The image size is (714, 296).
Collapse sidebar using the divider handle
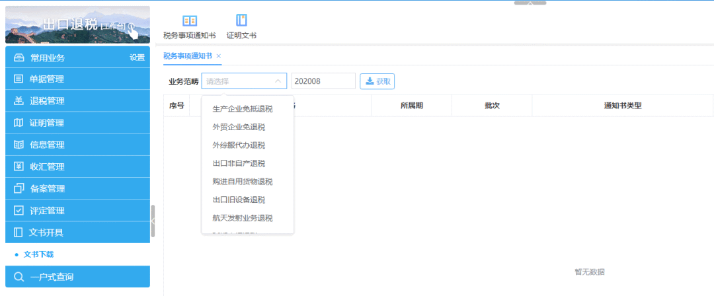click(x=153, y=221)
